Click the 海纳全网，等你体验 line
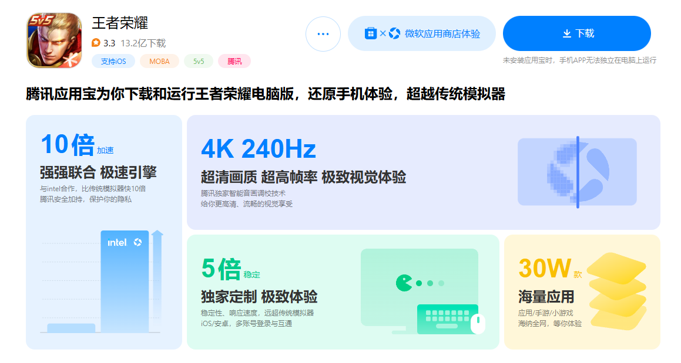The width and height of the screenshot is (681, 363). [550, 324]
